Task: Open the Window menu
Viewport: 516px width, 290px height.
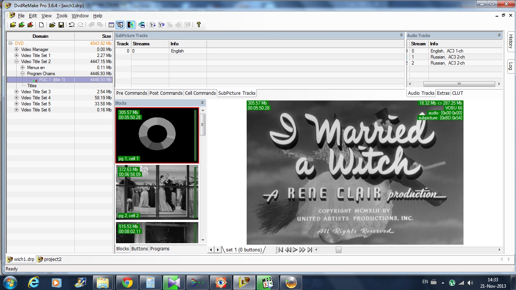Action: tap(80, 16)
